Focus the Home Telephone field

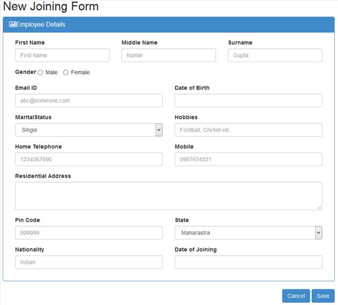(89, 159)
